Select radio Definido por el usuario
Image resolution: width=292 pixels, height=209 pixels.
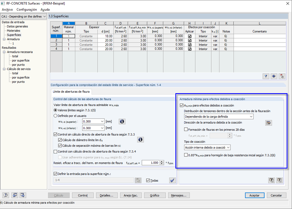[55, 116]
